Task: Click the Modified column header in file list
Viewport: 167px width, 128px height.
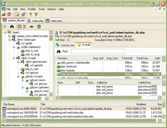Action: (x=134, y=104)
